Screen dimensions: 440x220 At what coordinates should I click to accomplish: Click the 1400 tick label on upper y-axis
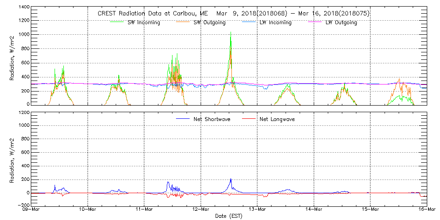(x=24, y=8)
